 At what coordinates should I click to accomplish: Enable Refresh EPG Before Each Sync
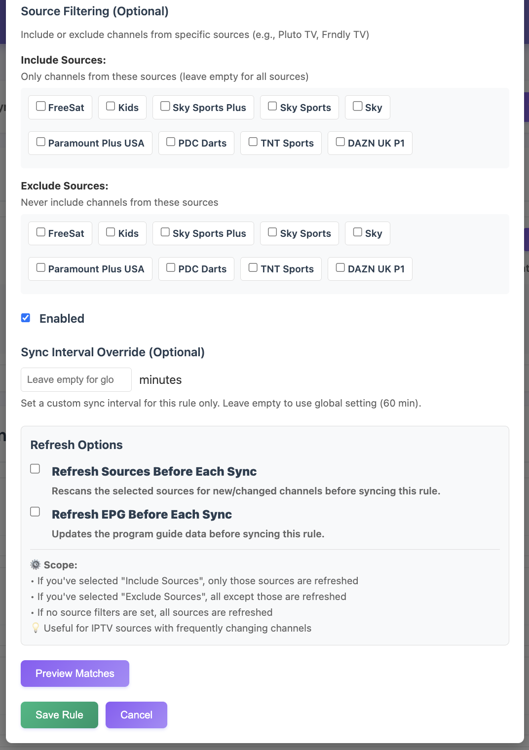point(35,512)
